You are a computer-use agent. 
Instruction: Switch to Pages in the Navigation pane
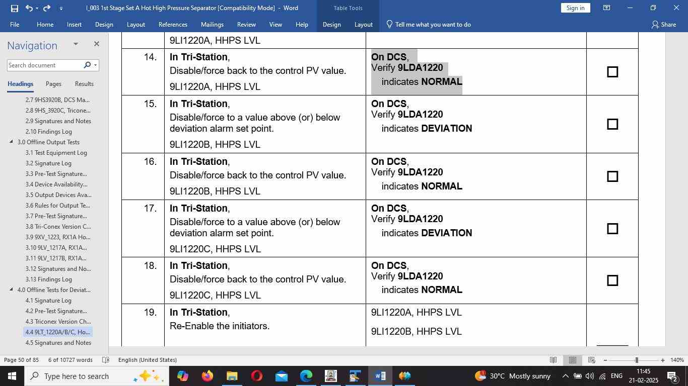click(53, 84)
